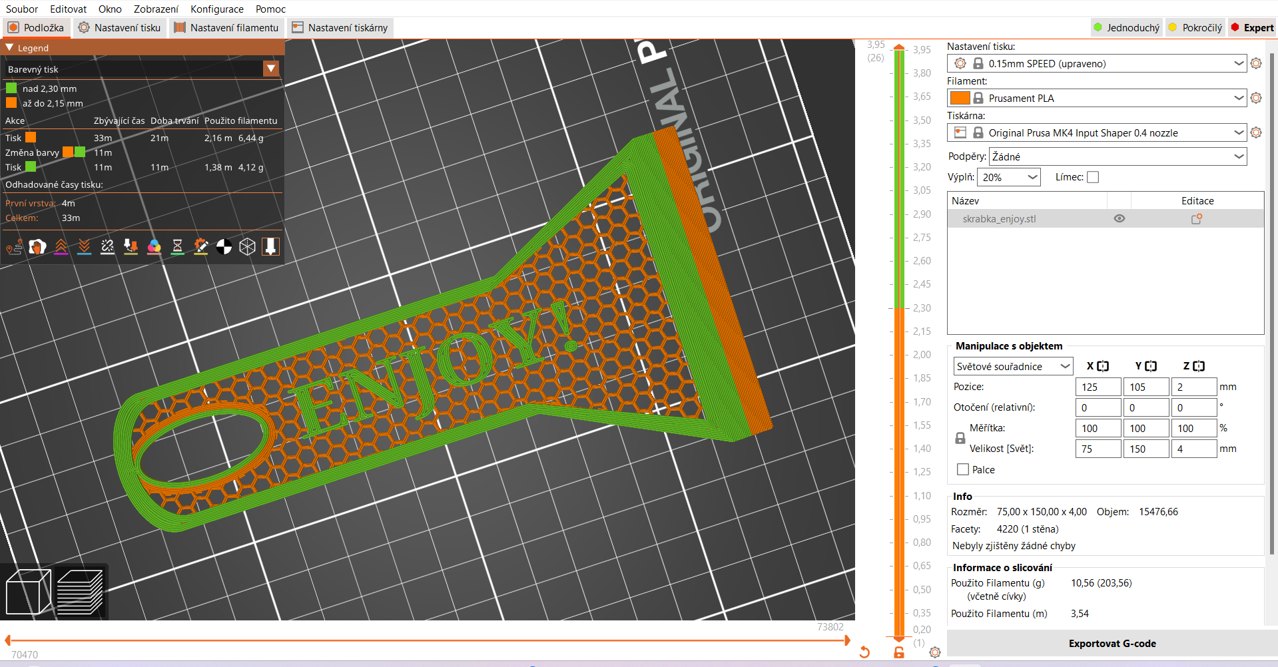Toggle retractions visibility icon
This screenshot has width=1278, height=667.
click(x=61, y=247)
